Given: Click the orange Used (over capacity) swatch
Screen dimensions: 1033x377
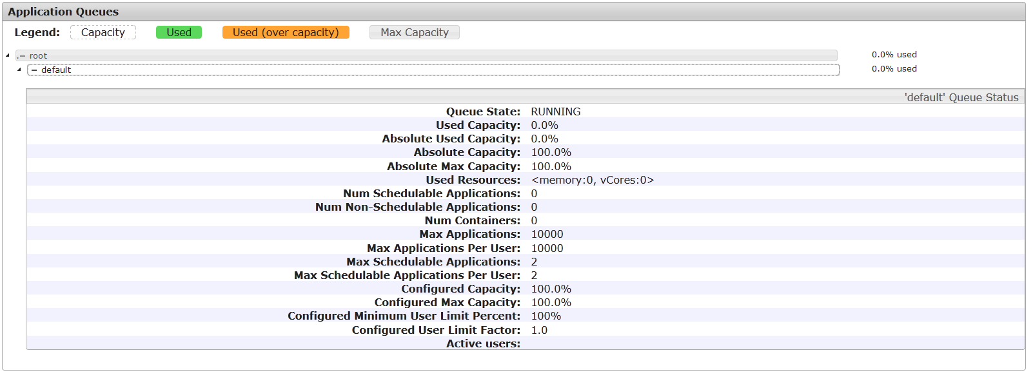Looking at the screenshot, I should [286, 32].
